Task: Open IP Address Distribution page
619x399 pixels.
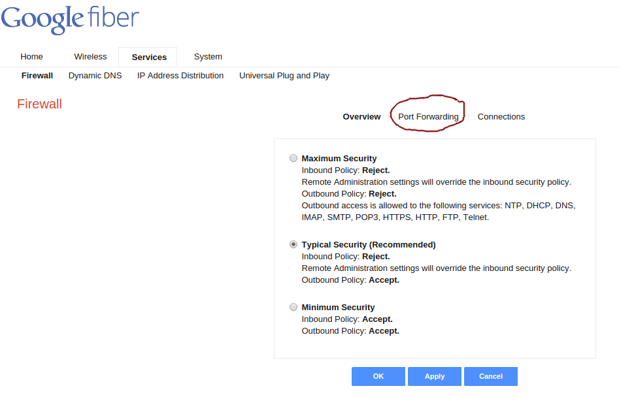Action: [x=180, y=76]
